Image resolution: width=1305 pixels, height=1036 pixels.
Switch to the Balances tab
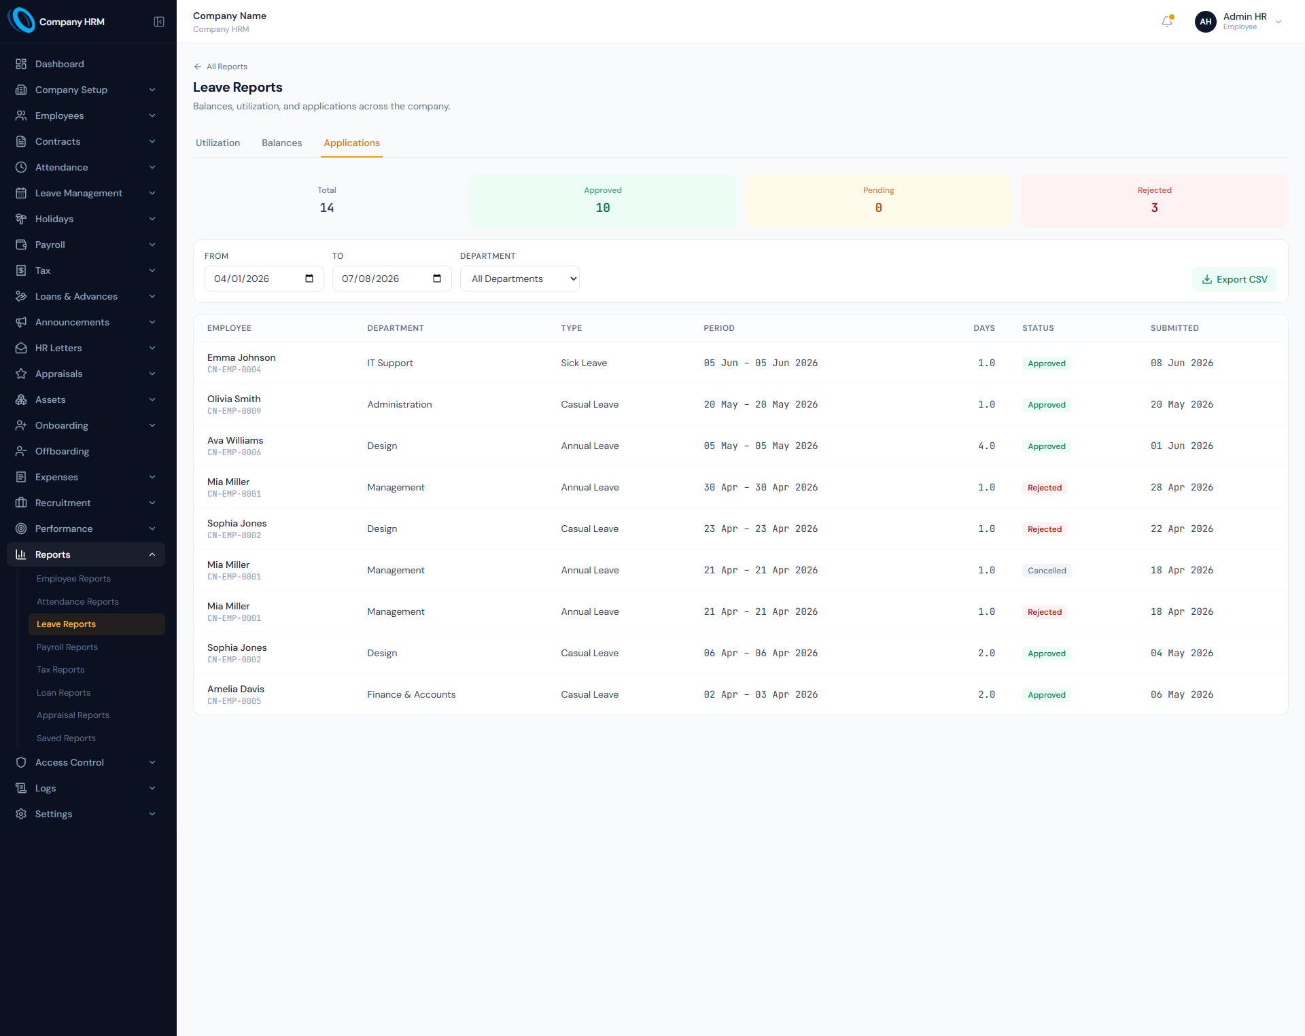(x=282, y=143)
